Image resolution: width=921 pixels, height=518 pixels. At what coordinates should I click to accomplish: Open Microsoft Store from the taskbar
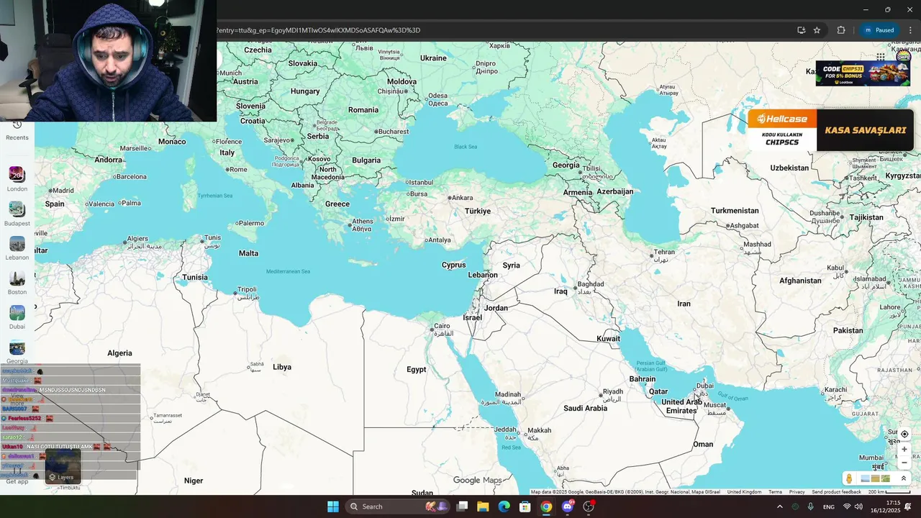pyautogui.click(x=525, y=506)
